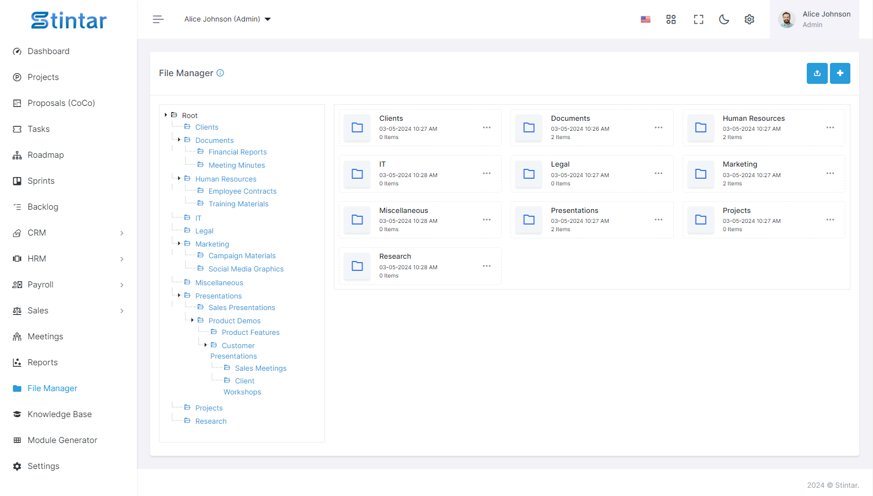Select Campaign Materials in the folder tree

pyautogui.click(x=242, y=255)
